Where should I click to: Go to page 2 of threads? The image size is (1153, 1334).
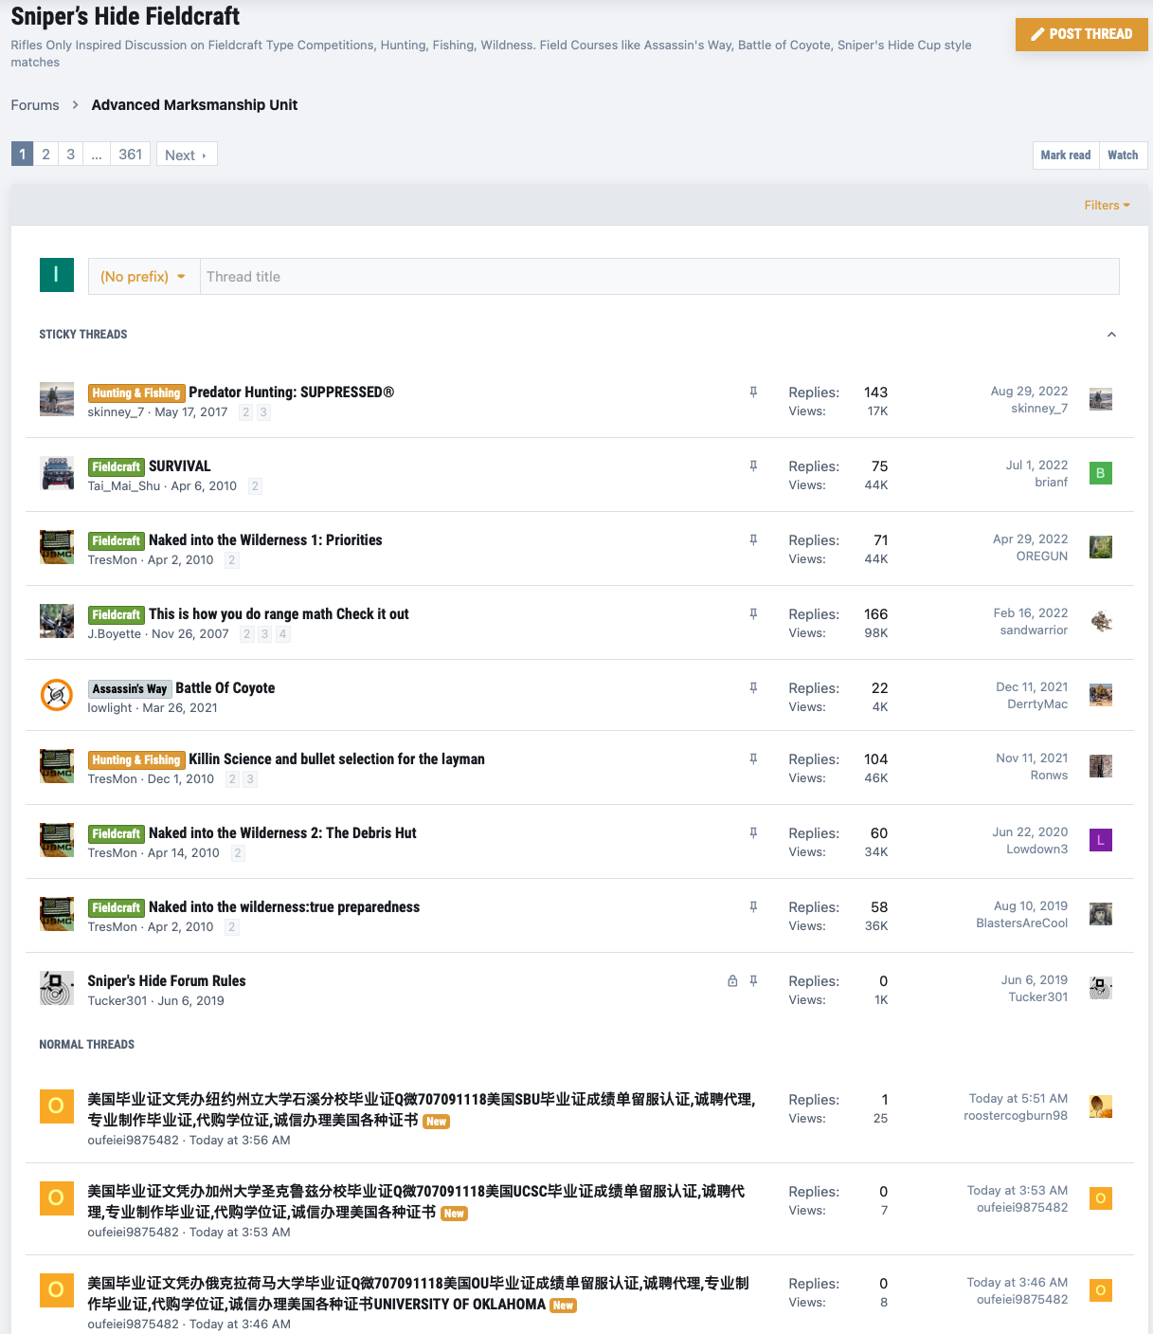coord(45,155)
